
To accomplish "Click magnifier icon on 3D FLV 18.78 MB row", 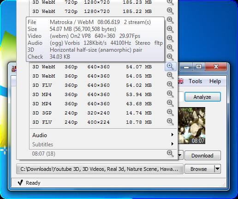I will pos(170,122).
